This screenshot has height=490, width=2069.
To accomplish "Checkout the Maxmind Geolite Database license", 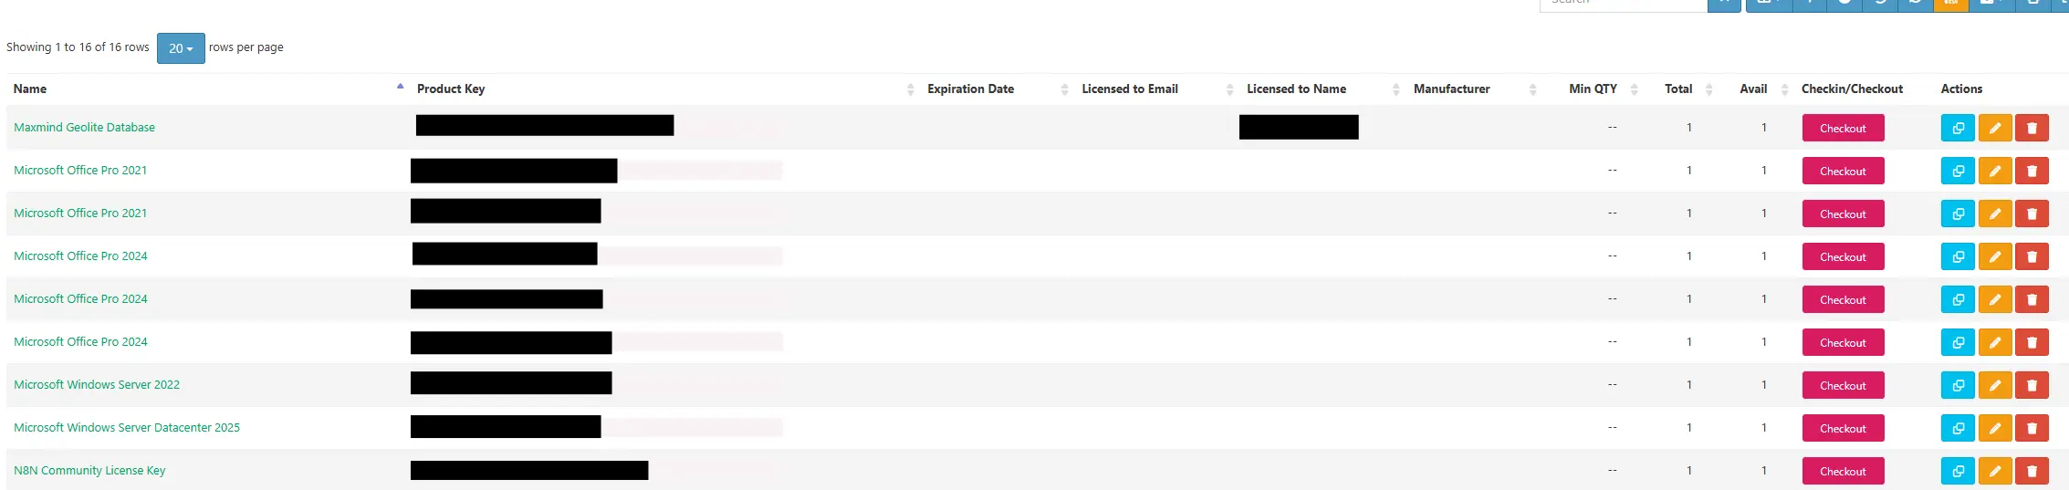I will (1843, 128).
